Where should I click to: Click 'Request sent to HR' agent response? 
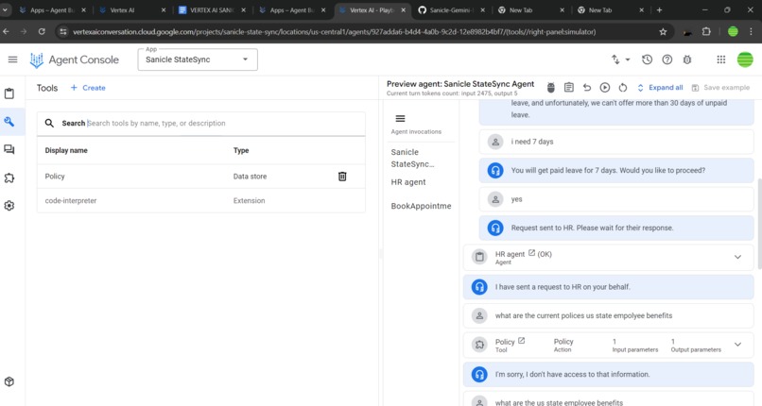coord(615,228)
